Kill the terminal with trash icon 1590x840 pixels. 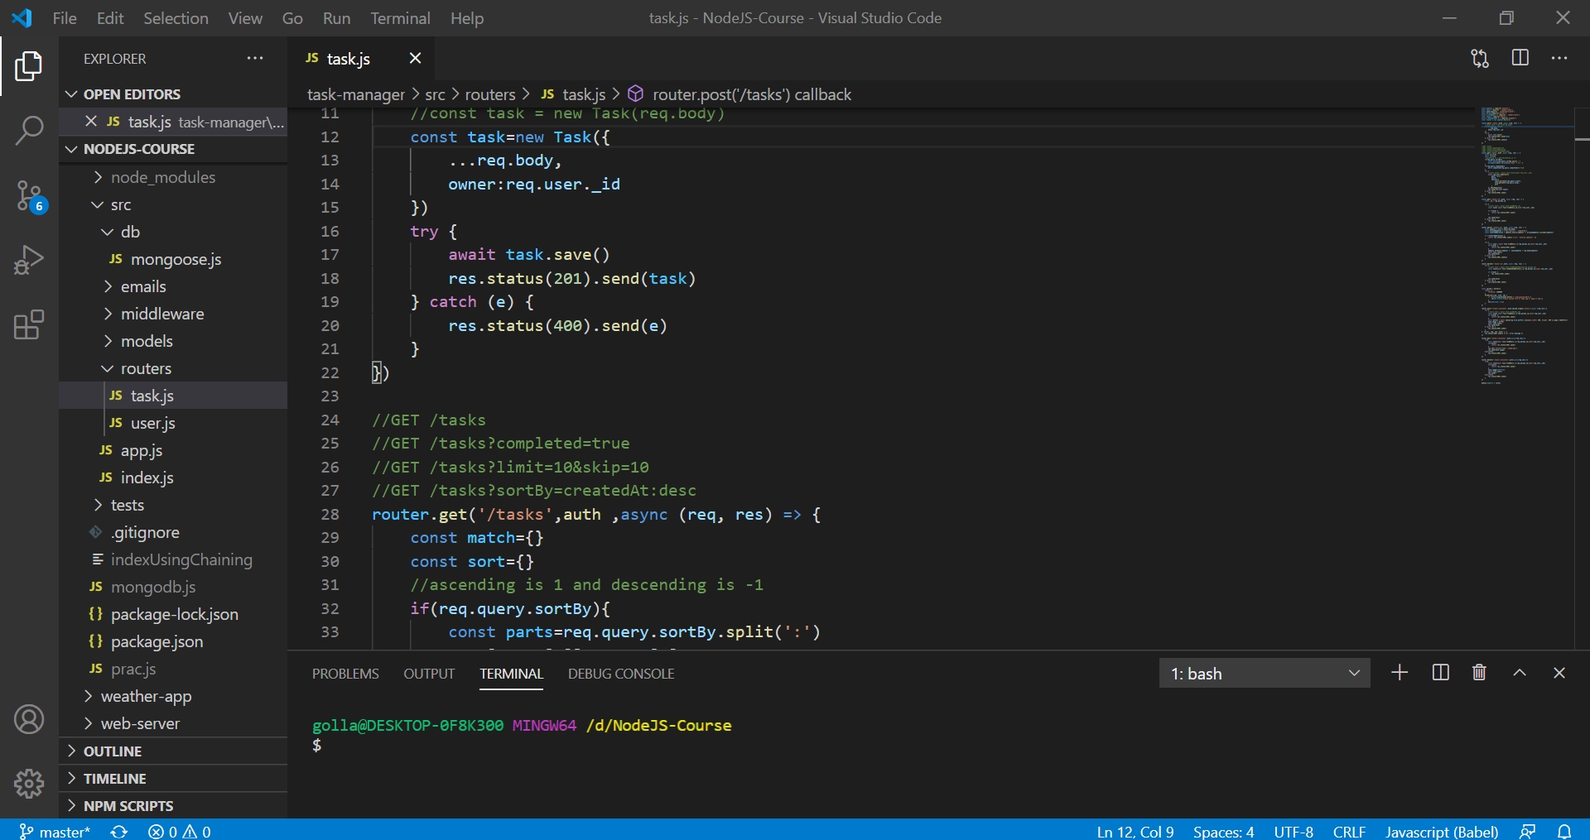(1479, 673)
